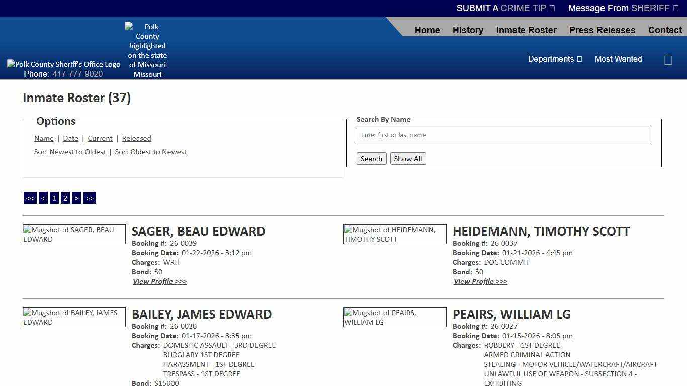Expand the Submit a Crime Tip menu
This screenshot has width=687, height=386.
(504, 8)
